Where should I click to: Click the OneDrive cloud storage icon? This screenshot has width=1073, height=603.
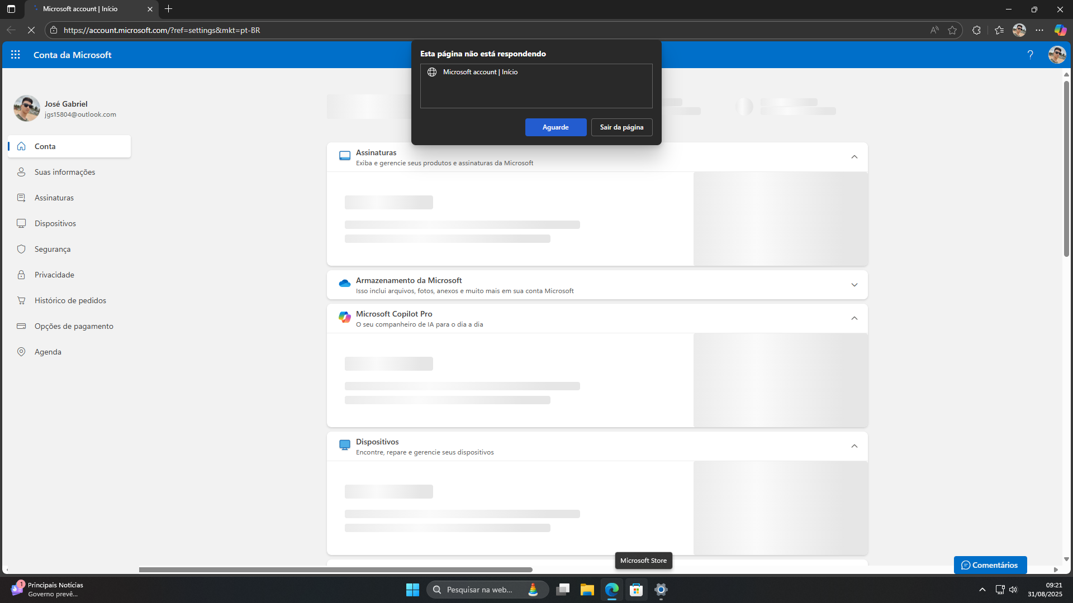345,284
